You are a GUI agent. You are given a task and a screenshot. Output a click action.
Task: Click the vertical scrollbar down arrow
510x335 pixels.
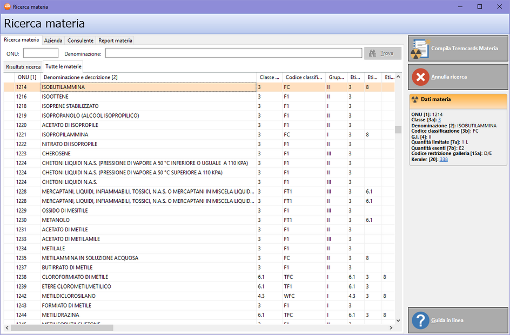(x=399, y=320)
